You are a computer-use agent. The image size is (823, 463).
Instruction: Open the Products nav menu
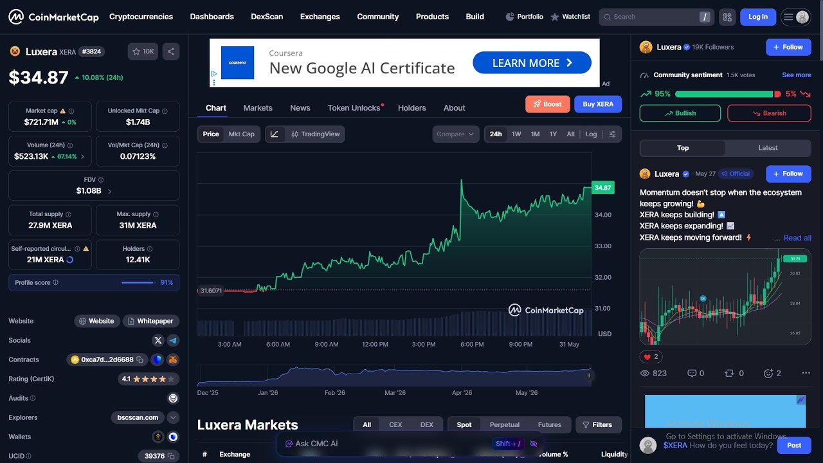click(432, 17)
